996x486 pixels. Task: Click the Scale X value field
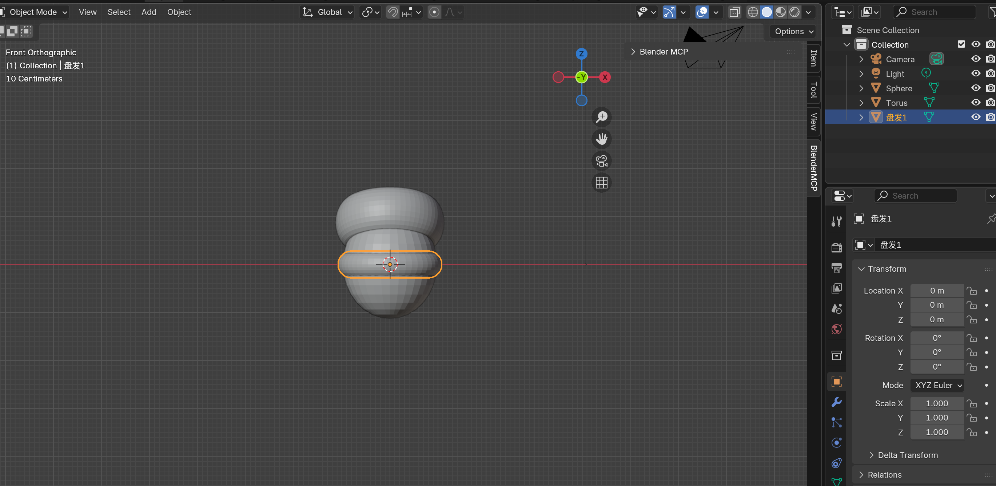click(936, 403)
